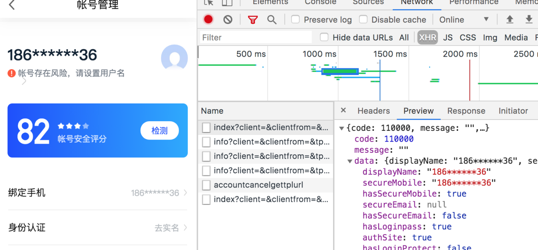This screenshot has width=538, height=250.
Task: Select the Preview tab
Action: point(418,111)
